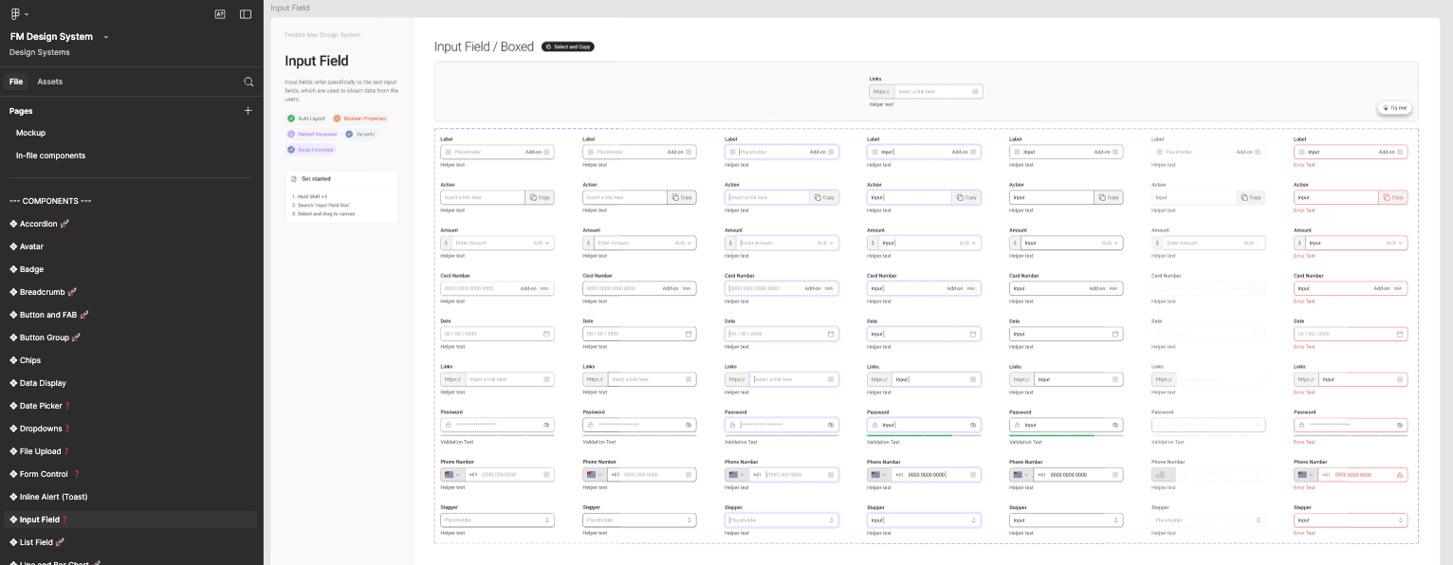The image size is (1453, 565).
Task: Toggle the sidebar collapse panel icon
Action: point(246,14)
